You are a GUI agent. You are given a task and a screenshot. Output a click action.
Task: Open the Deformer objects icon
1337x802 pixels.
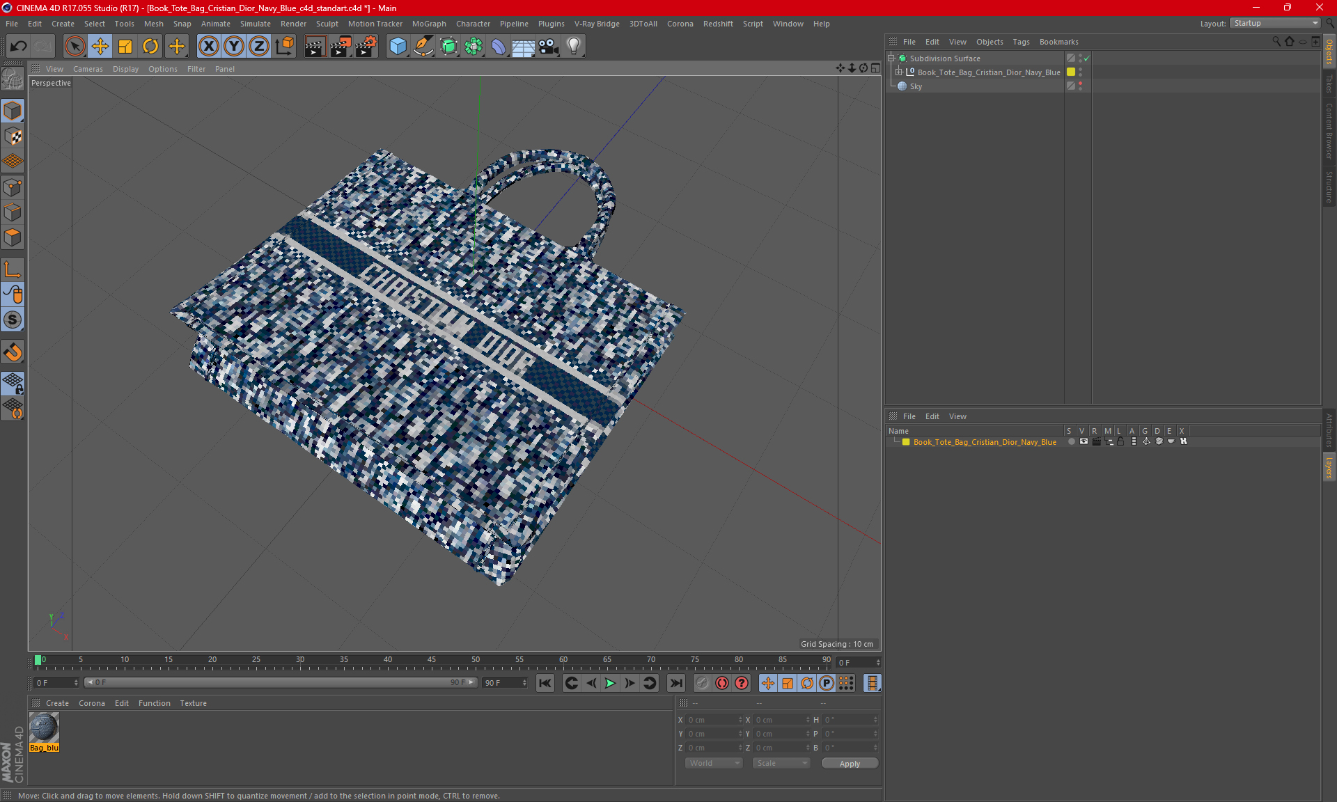pos(499,47)
